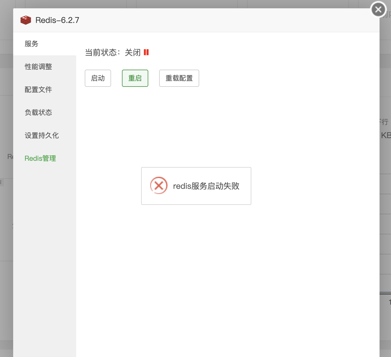
Task: Click the Redis logo icon in title bar
Action: (x=26, y=20)
